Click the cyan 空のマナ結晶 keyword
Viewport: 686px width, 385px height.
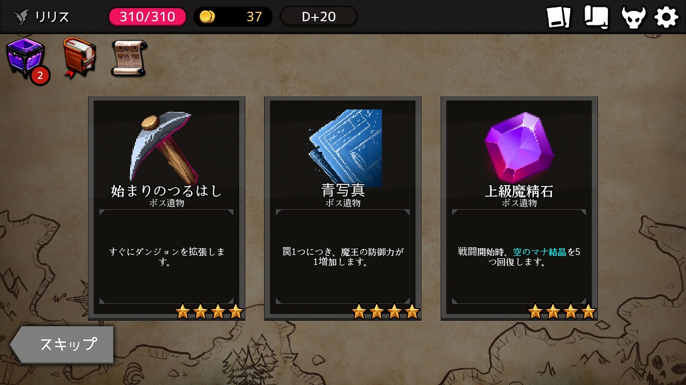(x=540, y=251)
